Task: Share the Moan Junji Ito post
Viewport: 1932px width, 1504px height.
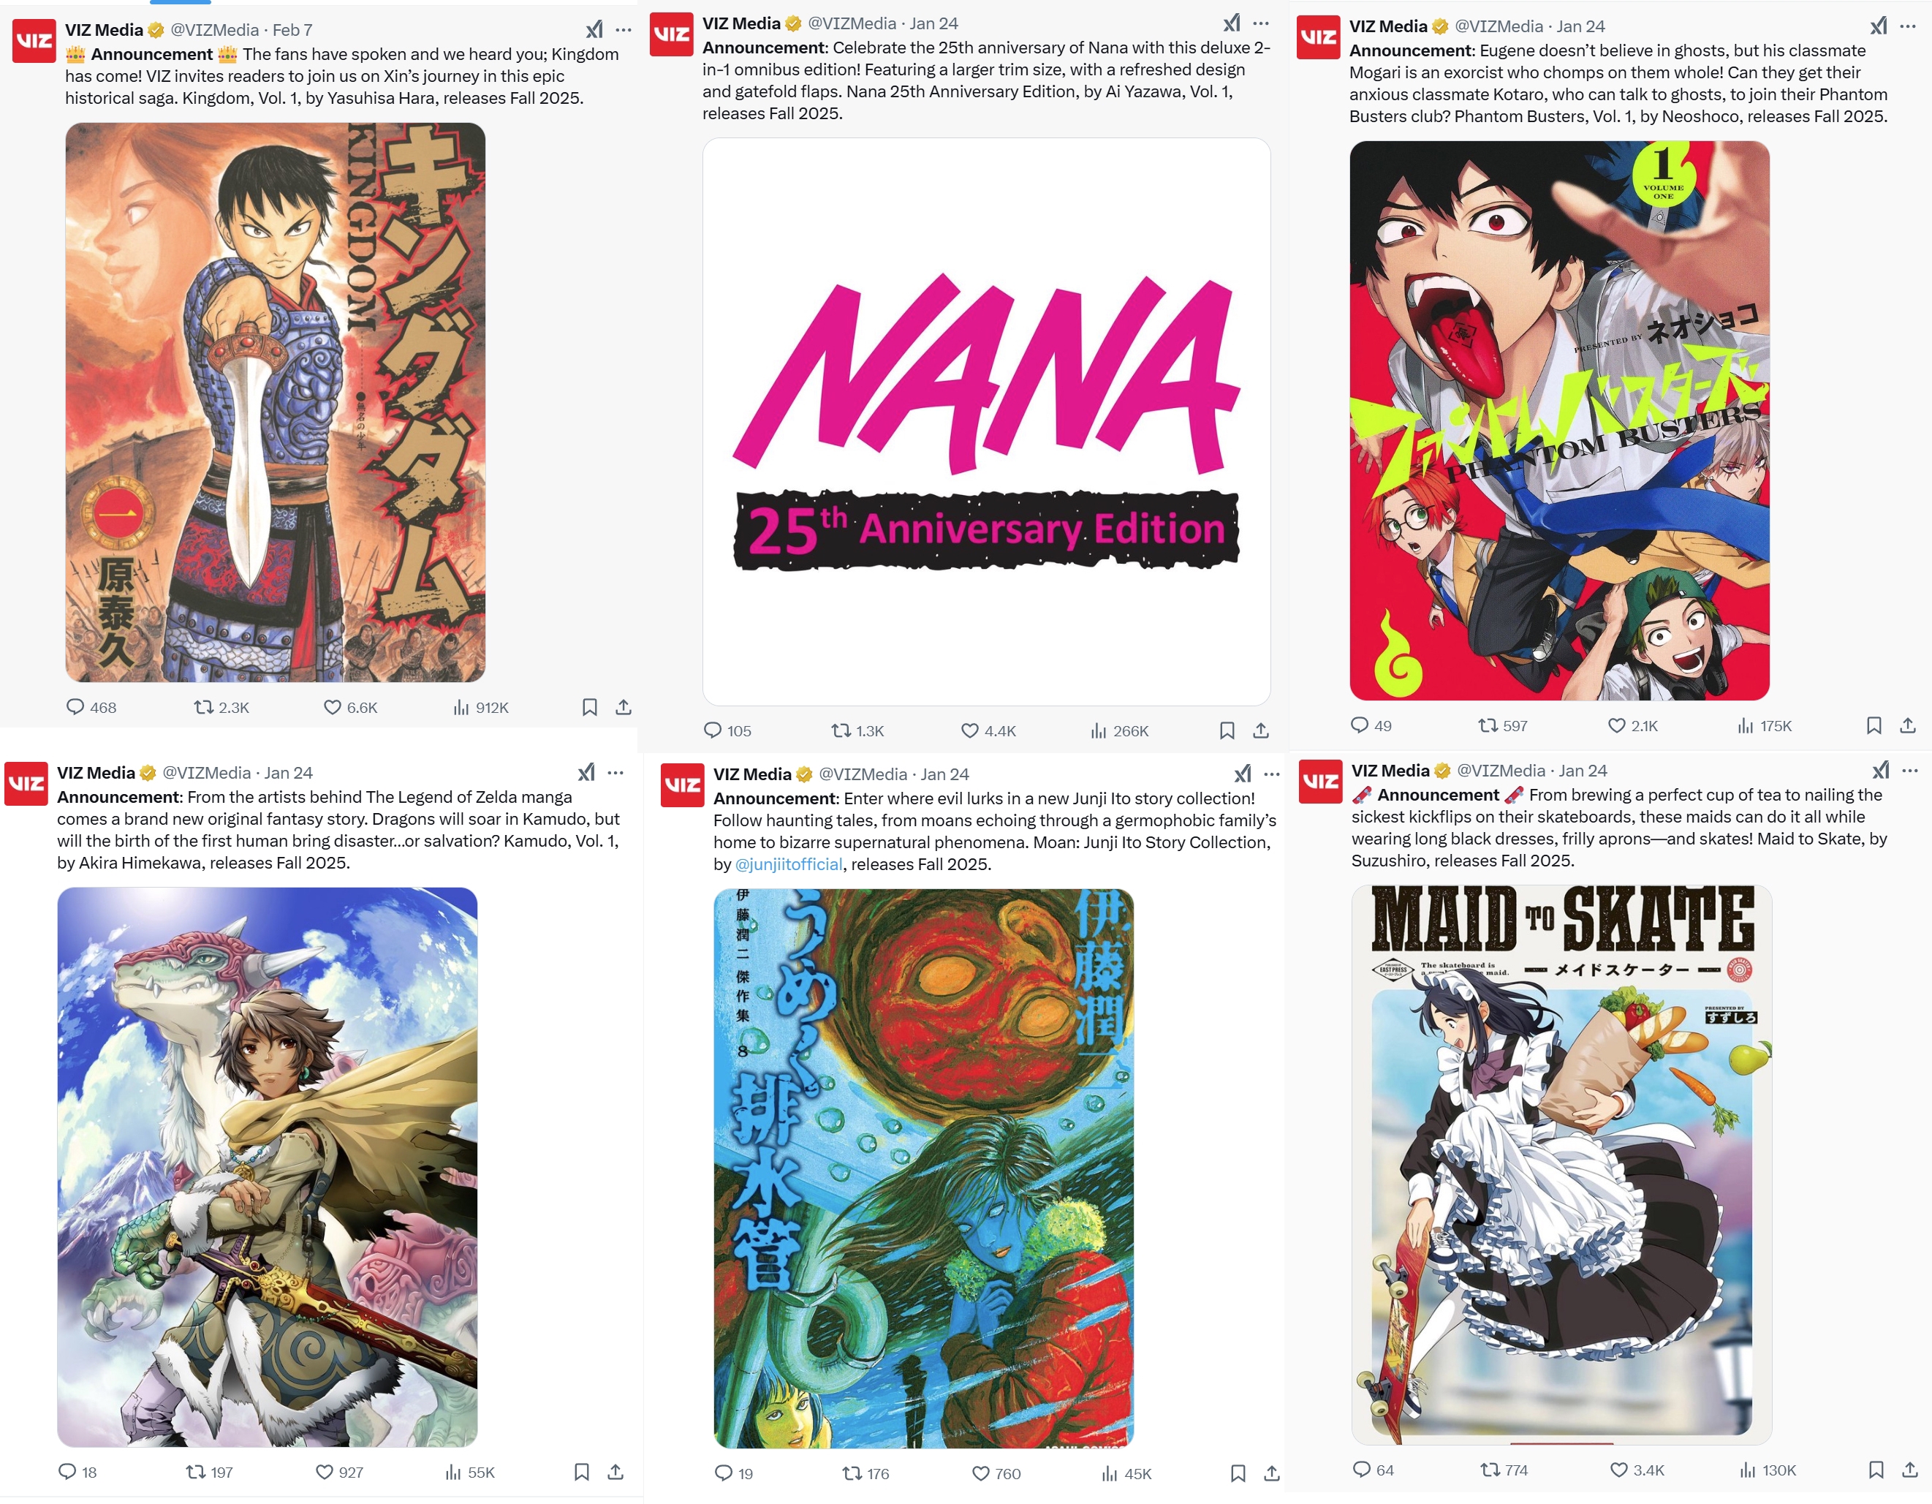Action: click(1271, 1473)
